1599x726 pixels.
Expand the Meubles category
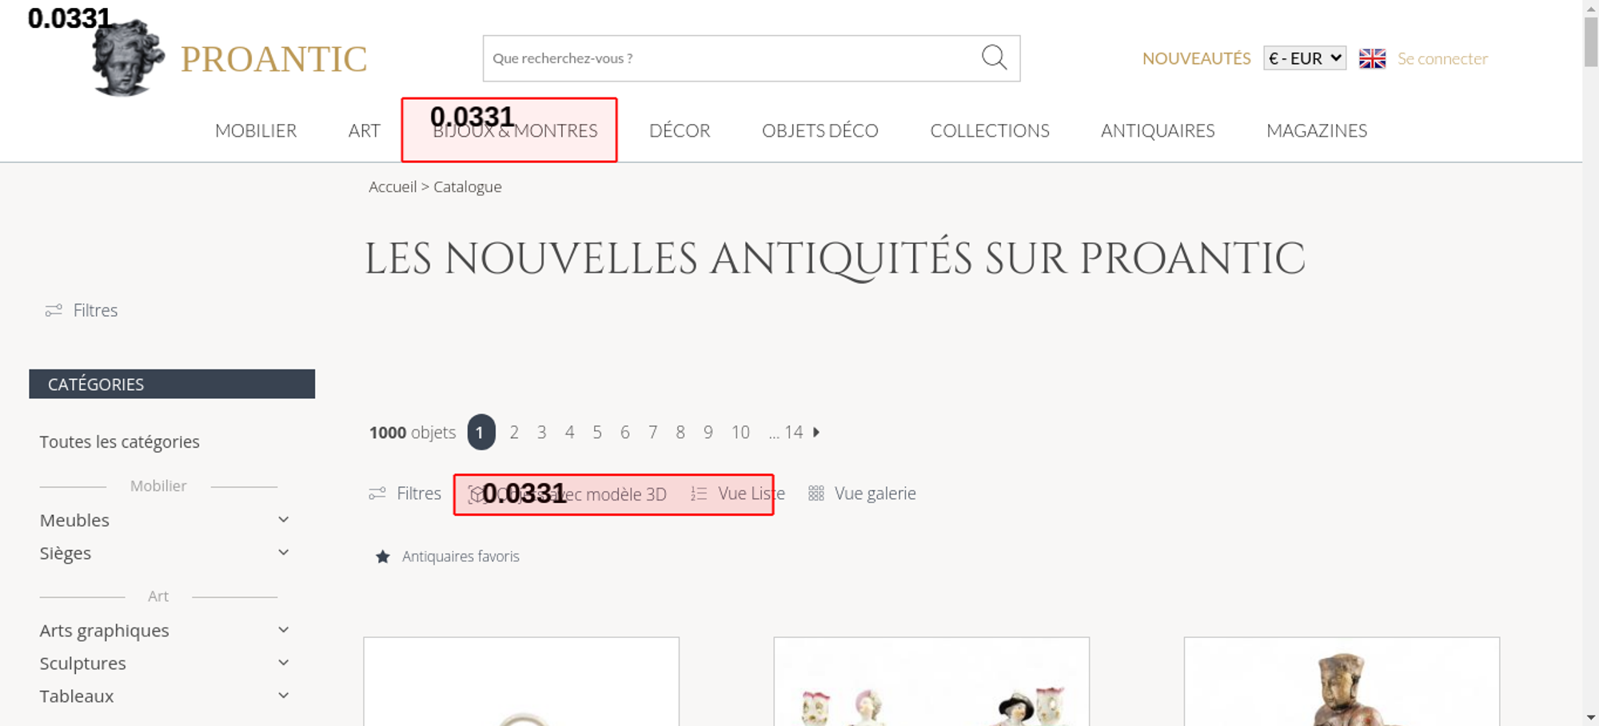coord(283,520)
